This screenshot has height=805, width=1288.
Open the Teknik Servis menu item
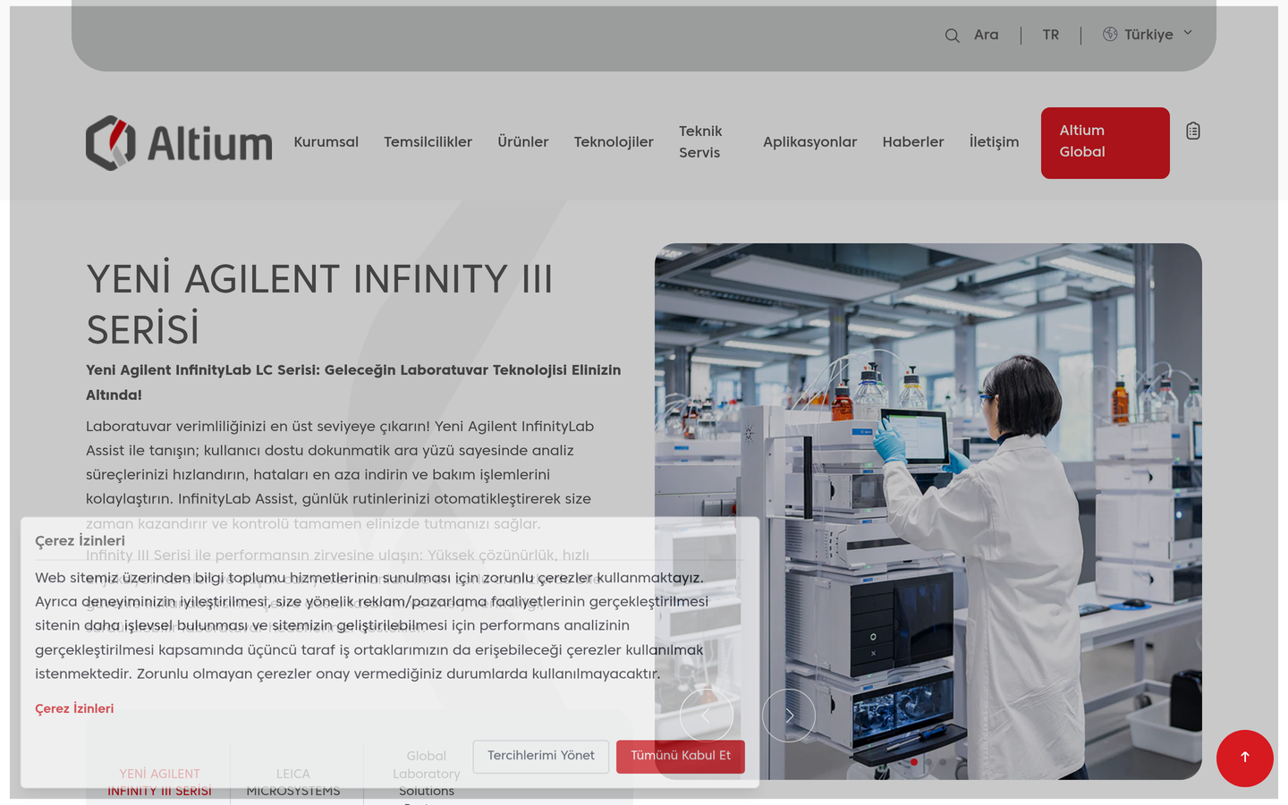pyautogui.click(x=700, y=142)
